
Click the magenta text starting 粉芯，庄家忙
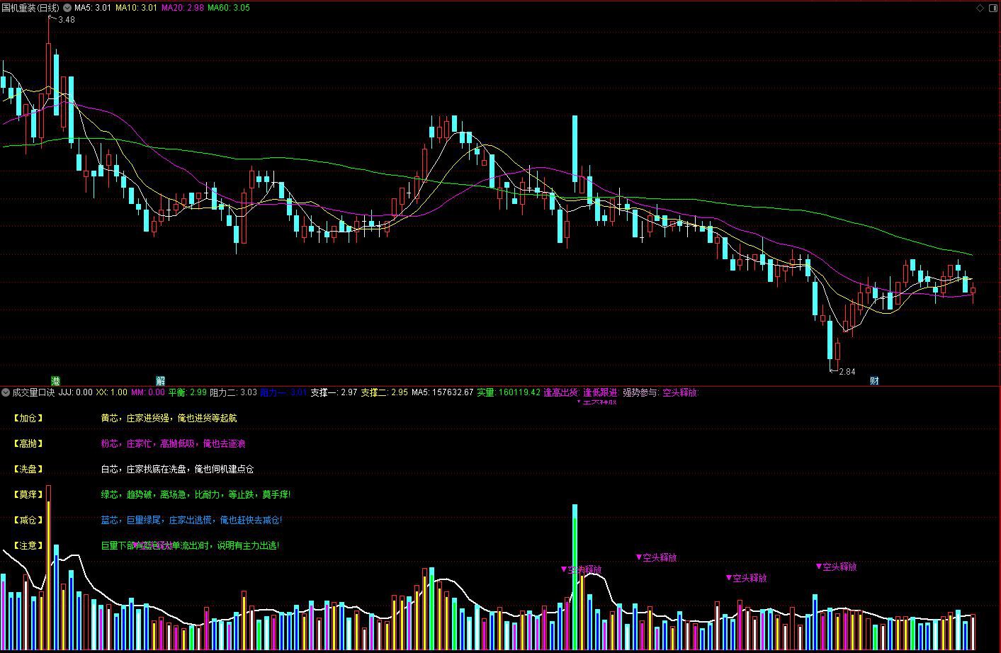click(x=173, y=443)
